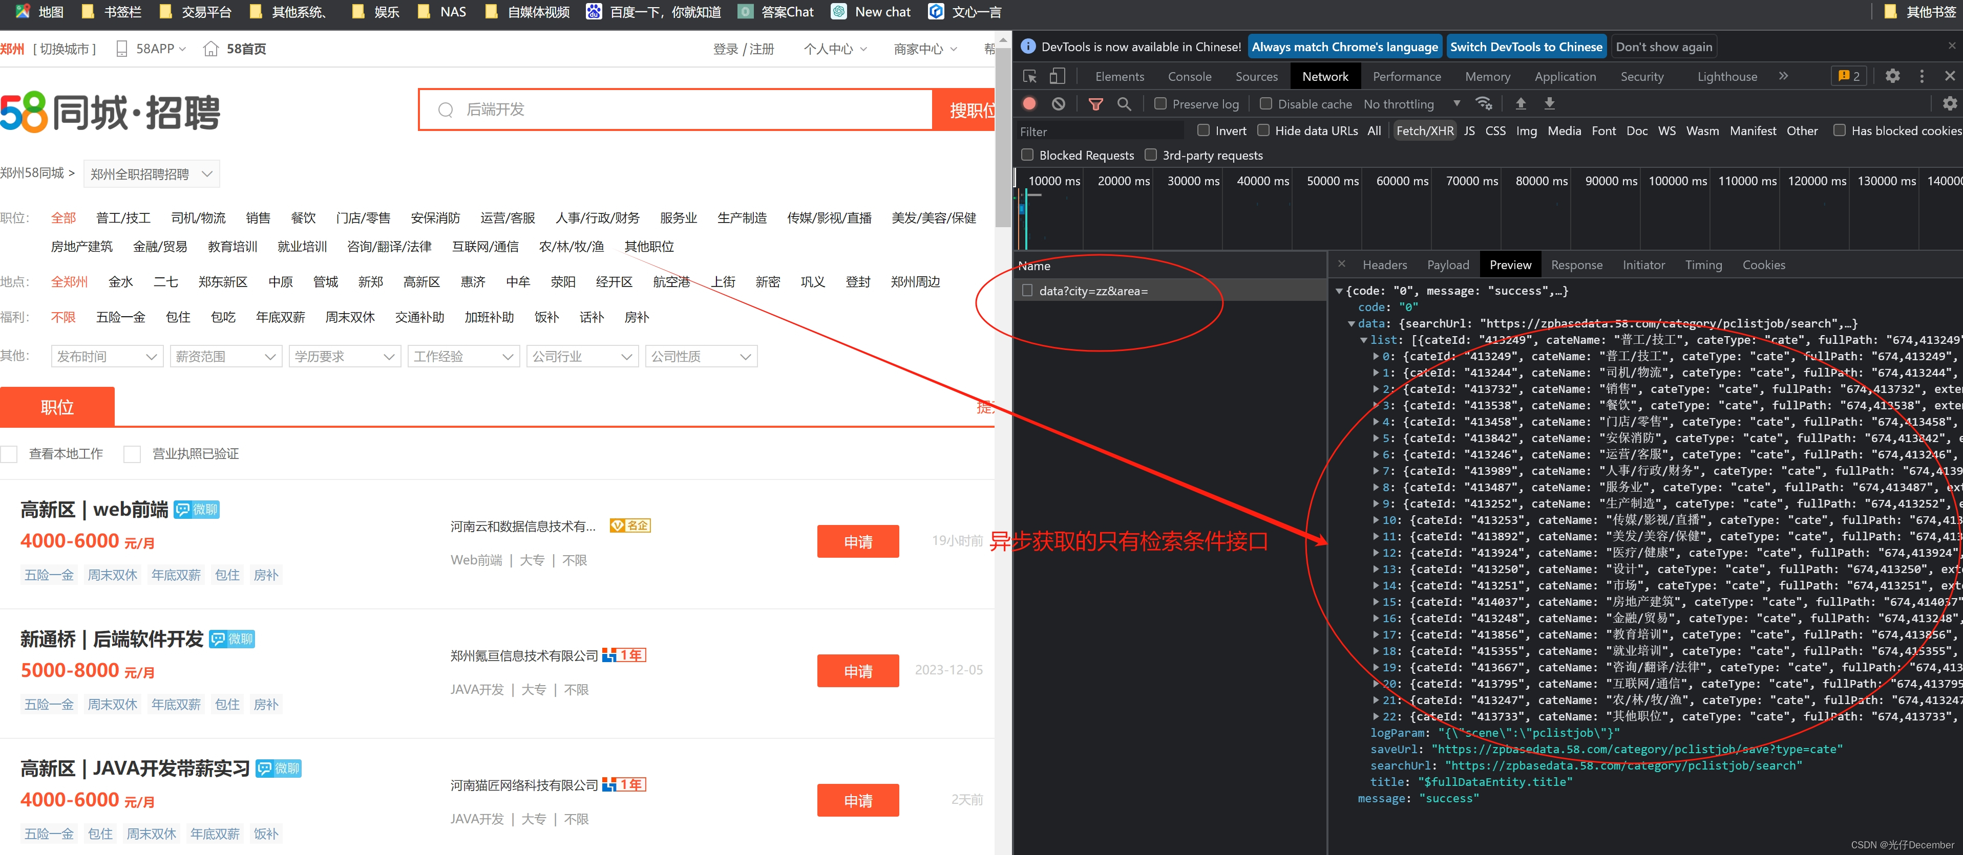1963x855 pixels.
Task: Tick the 营业执照已验证 checkbox
Action: 132,454
